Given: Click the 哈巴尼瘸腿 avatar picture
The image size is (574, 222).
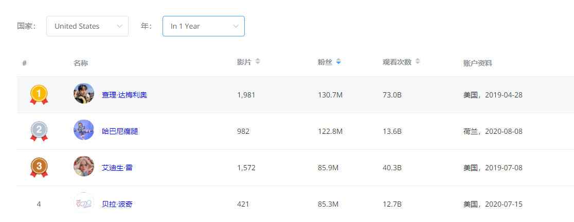Looking at the screenshot, I should click(x=84, y=130).
